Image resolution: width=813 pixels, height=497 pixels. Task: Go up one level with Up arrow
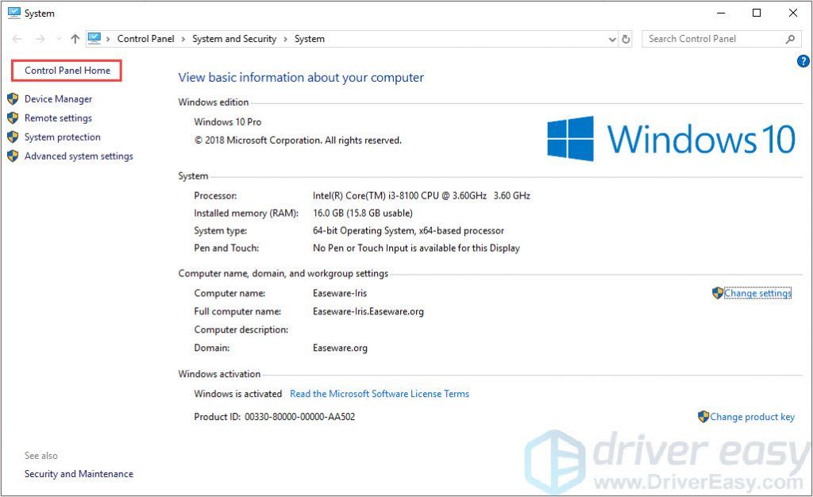[x=75, y=39]
